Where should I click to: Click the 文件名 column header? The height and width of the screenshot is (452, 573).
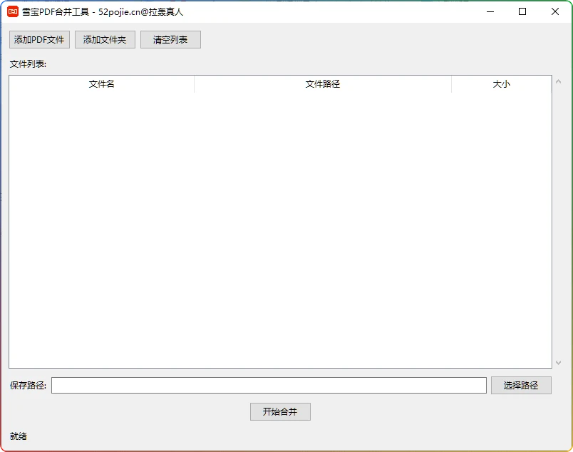(100, 83)
